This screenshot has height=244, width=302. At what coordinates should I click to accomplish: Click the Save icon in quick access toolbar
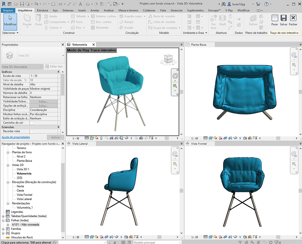pyautogui.click(x=22, y=4)
